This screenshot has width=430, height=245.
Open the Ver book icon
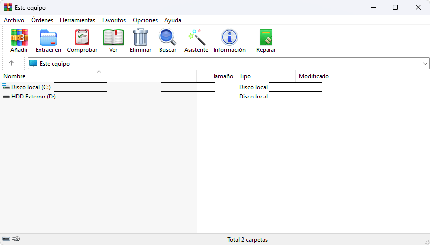[113, 37]
